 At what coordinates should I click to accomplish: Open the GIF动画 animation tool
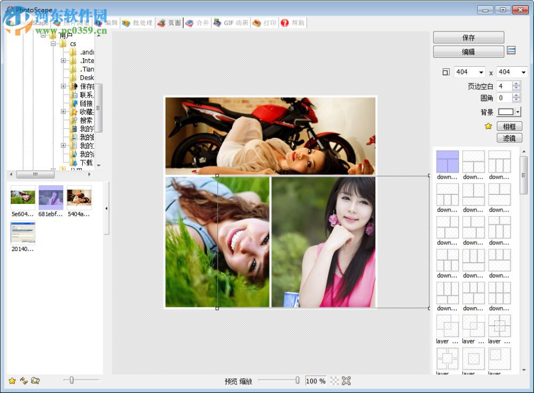point(230,22)
